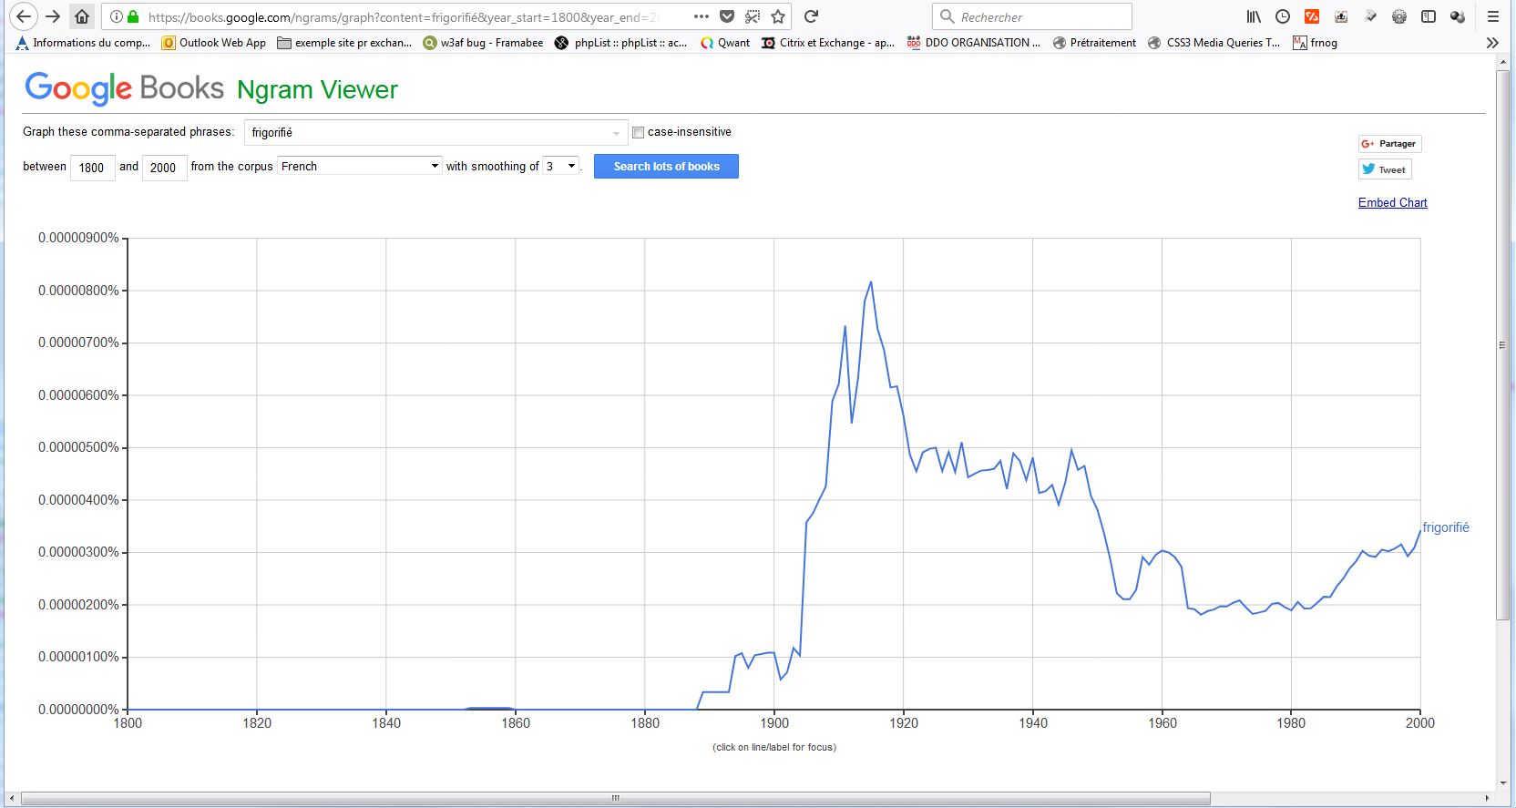Go to Firefox home page icon

tap(82, 16)
